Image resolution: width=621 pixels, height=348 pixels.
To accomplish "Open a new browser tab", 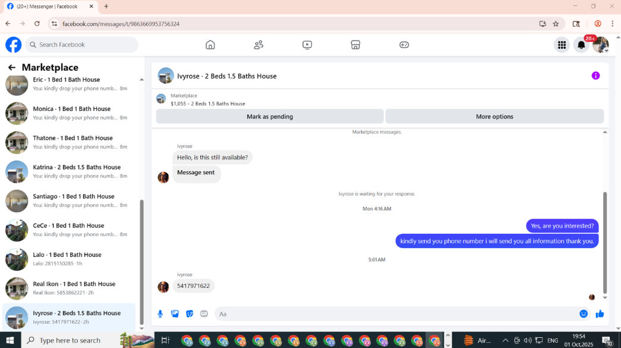I will coord(106,7).
